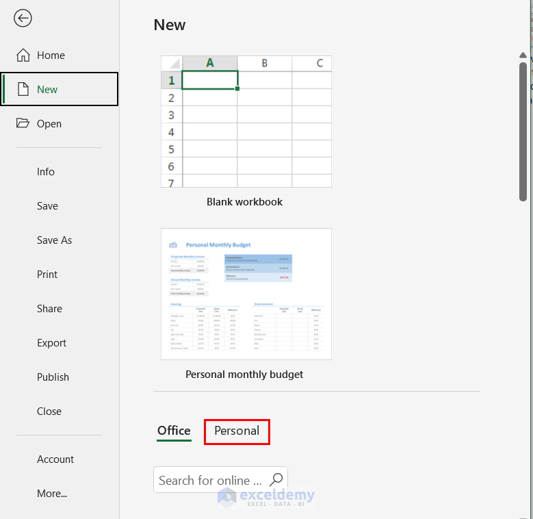Click the search magnifier icon

276,480
